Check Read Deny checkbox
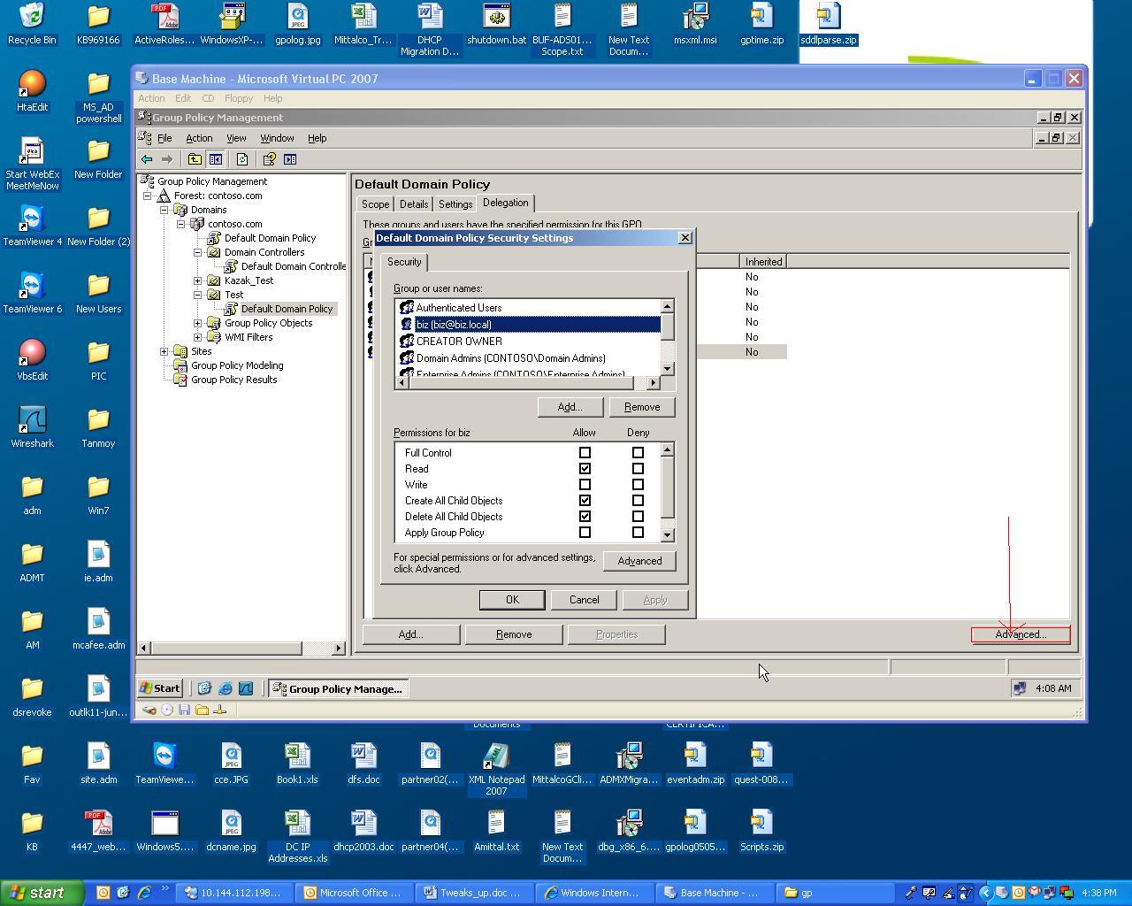The width and height of the screenshot is (1132, 906). click(638, 469)
